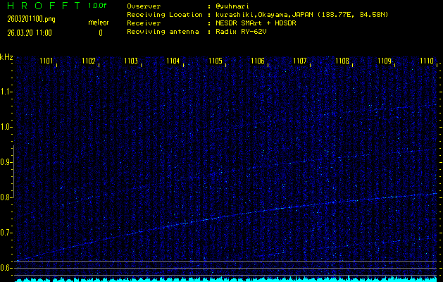This screenshot has width=443, height=282.
Task: Select the 1105 time marker
Action: [x=216, y=62]
